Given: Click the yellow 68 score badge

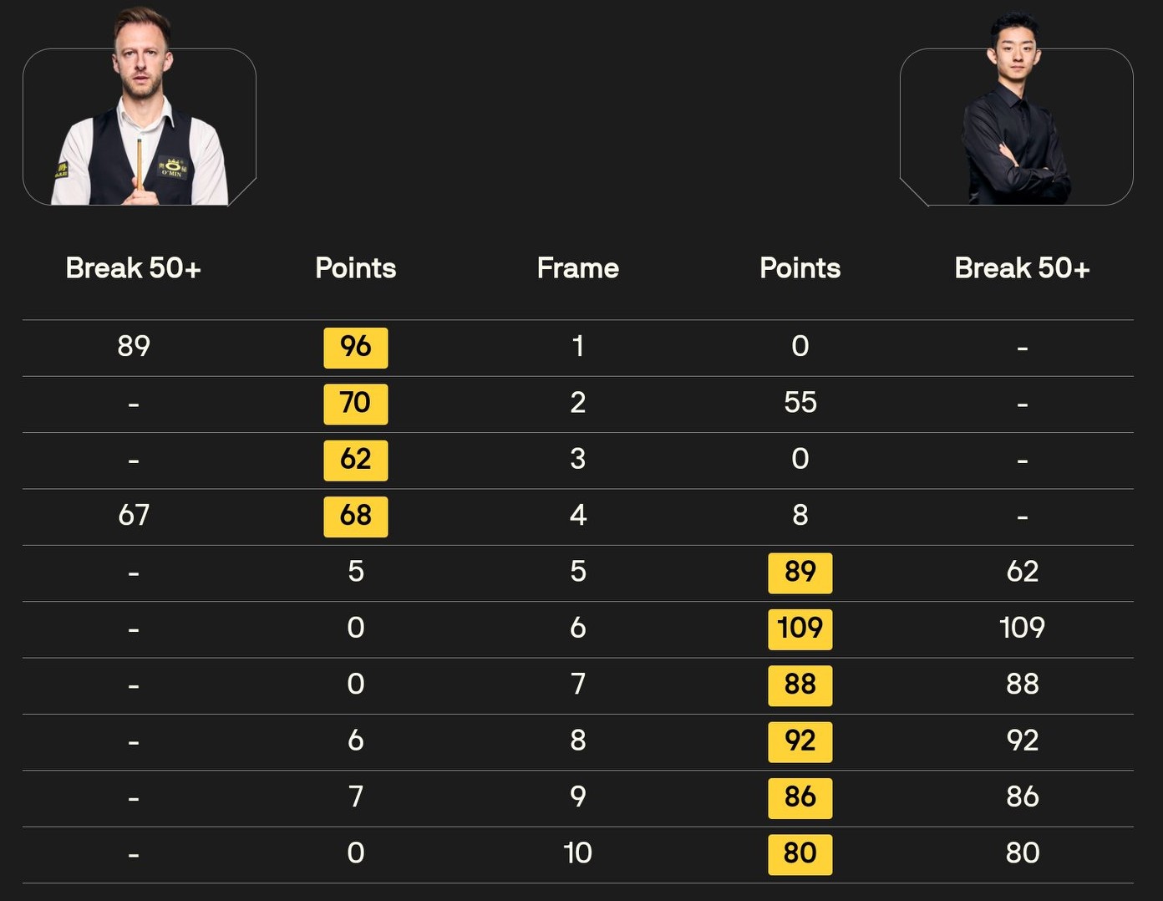Looking at the screenshot, I should pos(356,516).
